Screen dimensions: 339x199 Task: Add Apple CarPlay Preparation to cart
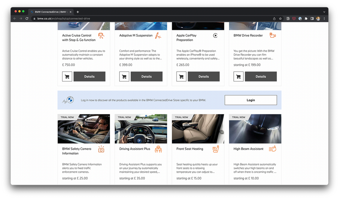pyautogui.click(x=181, y=77)
